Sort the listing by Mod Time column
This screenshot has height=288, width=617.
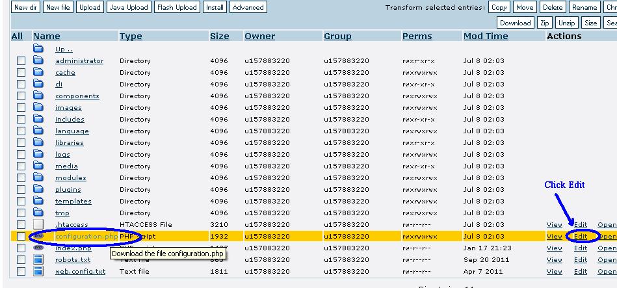point(486,36)
